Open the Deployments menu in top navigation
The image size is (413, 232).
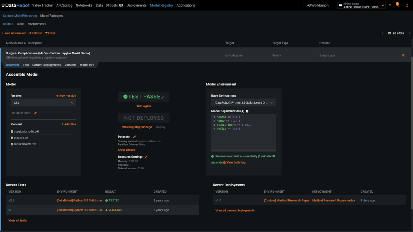(x=136, y=6)
